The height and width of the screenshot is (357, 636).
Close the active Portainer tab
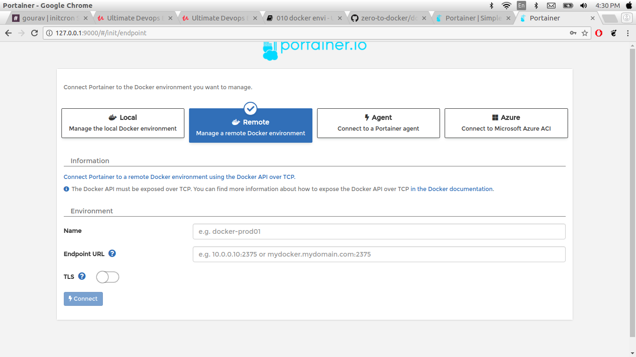(x=592, y=18)
